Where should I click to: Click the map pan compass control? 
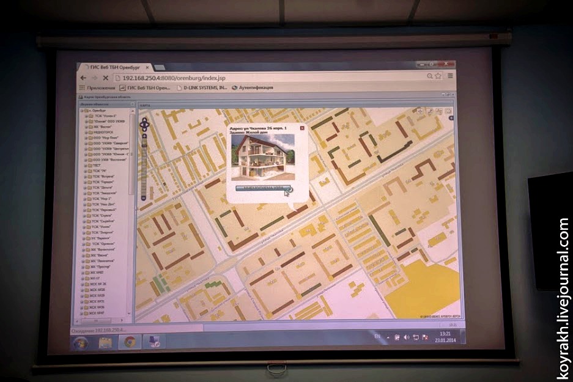point(144,125)
